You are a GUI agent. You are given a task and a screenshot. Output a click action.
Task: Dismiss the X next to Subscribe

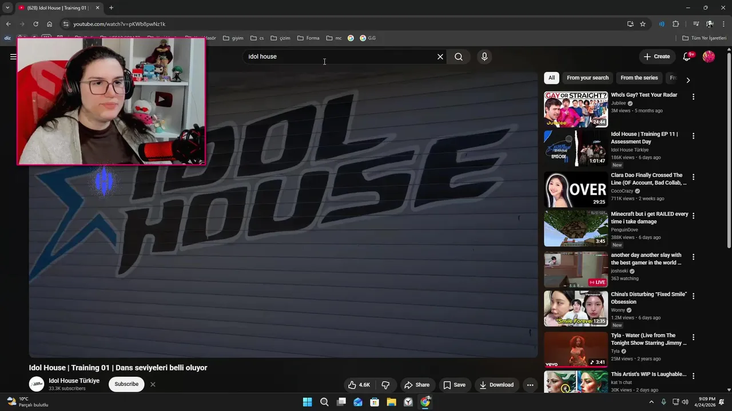point(153,384)
